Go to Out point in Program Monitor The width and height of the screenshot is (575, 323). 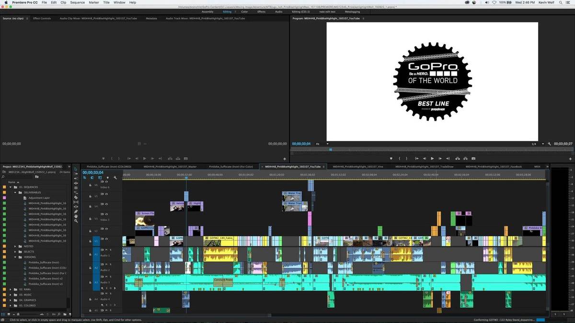coord(448,159)
